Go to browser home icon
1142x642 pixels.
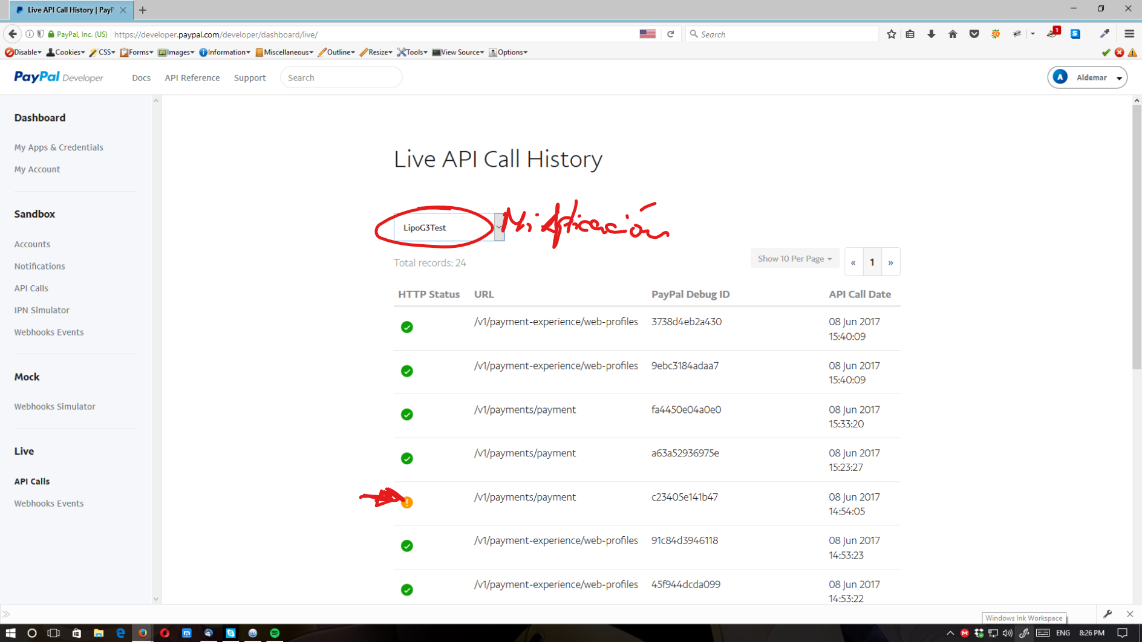953,34
